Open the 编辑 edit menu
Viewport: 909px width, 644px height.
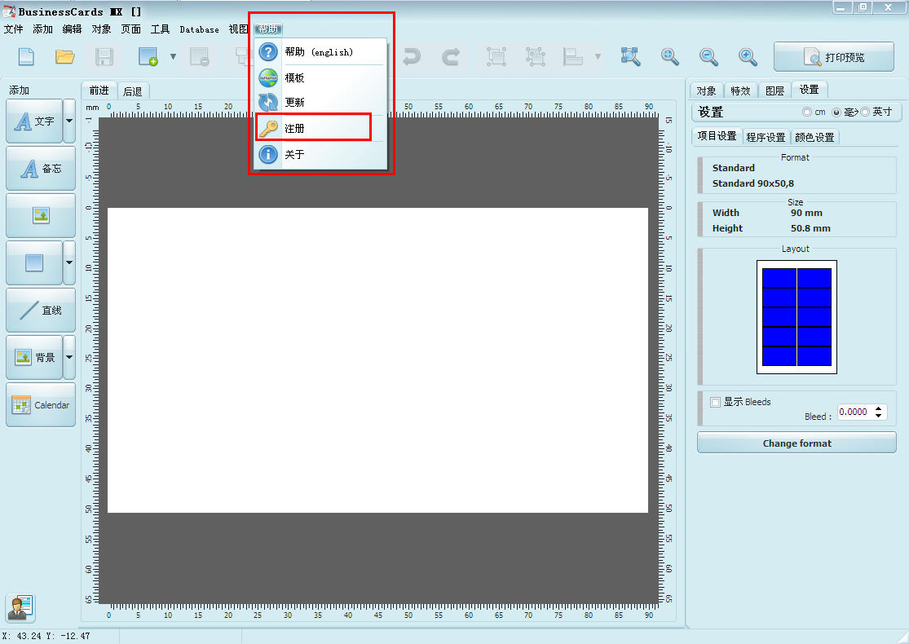point(72,29)
